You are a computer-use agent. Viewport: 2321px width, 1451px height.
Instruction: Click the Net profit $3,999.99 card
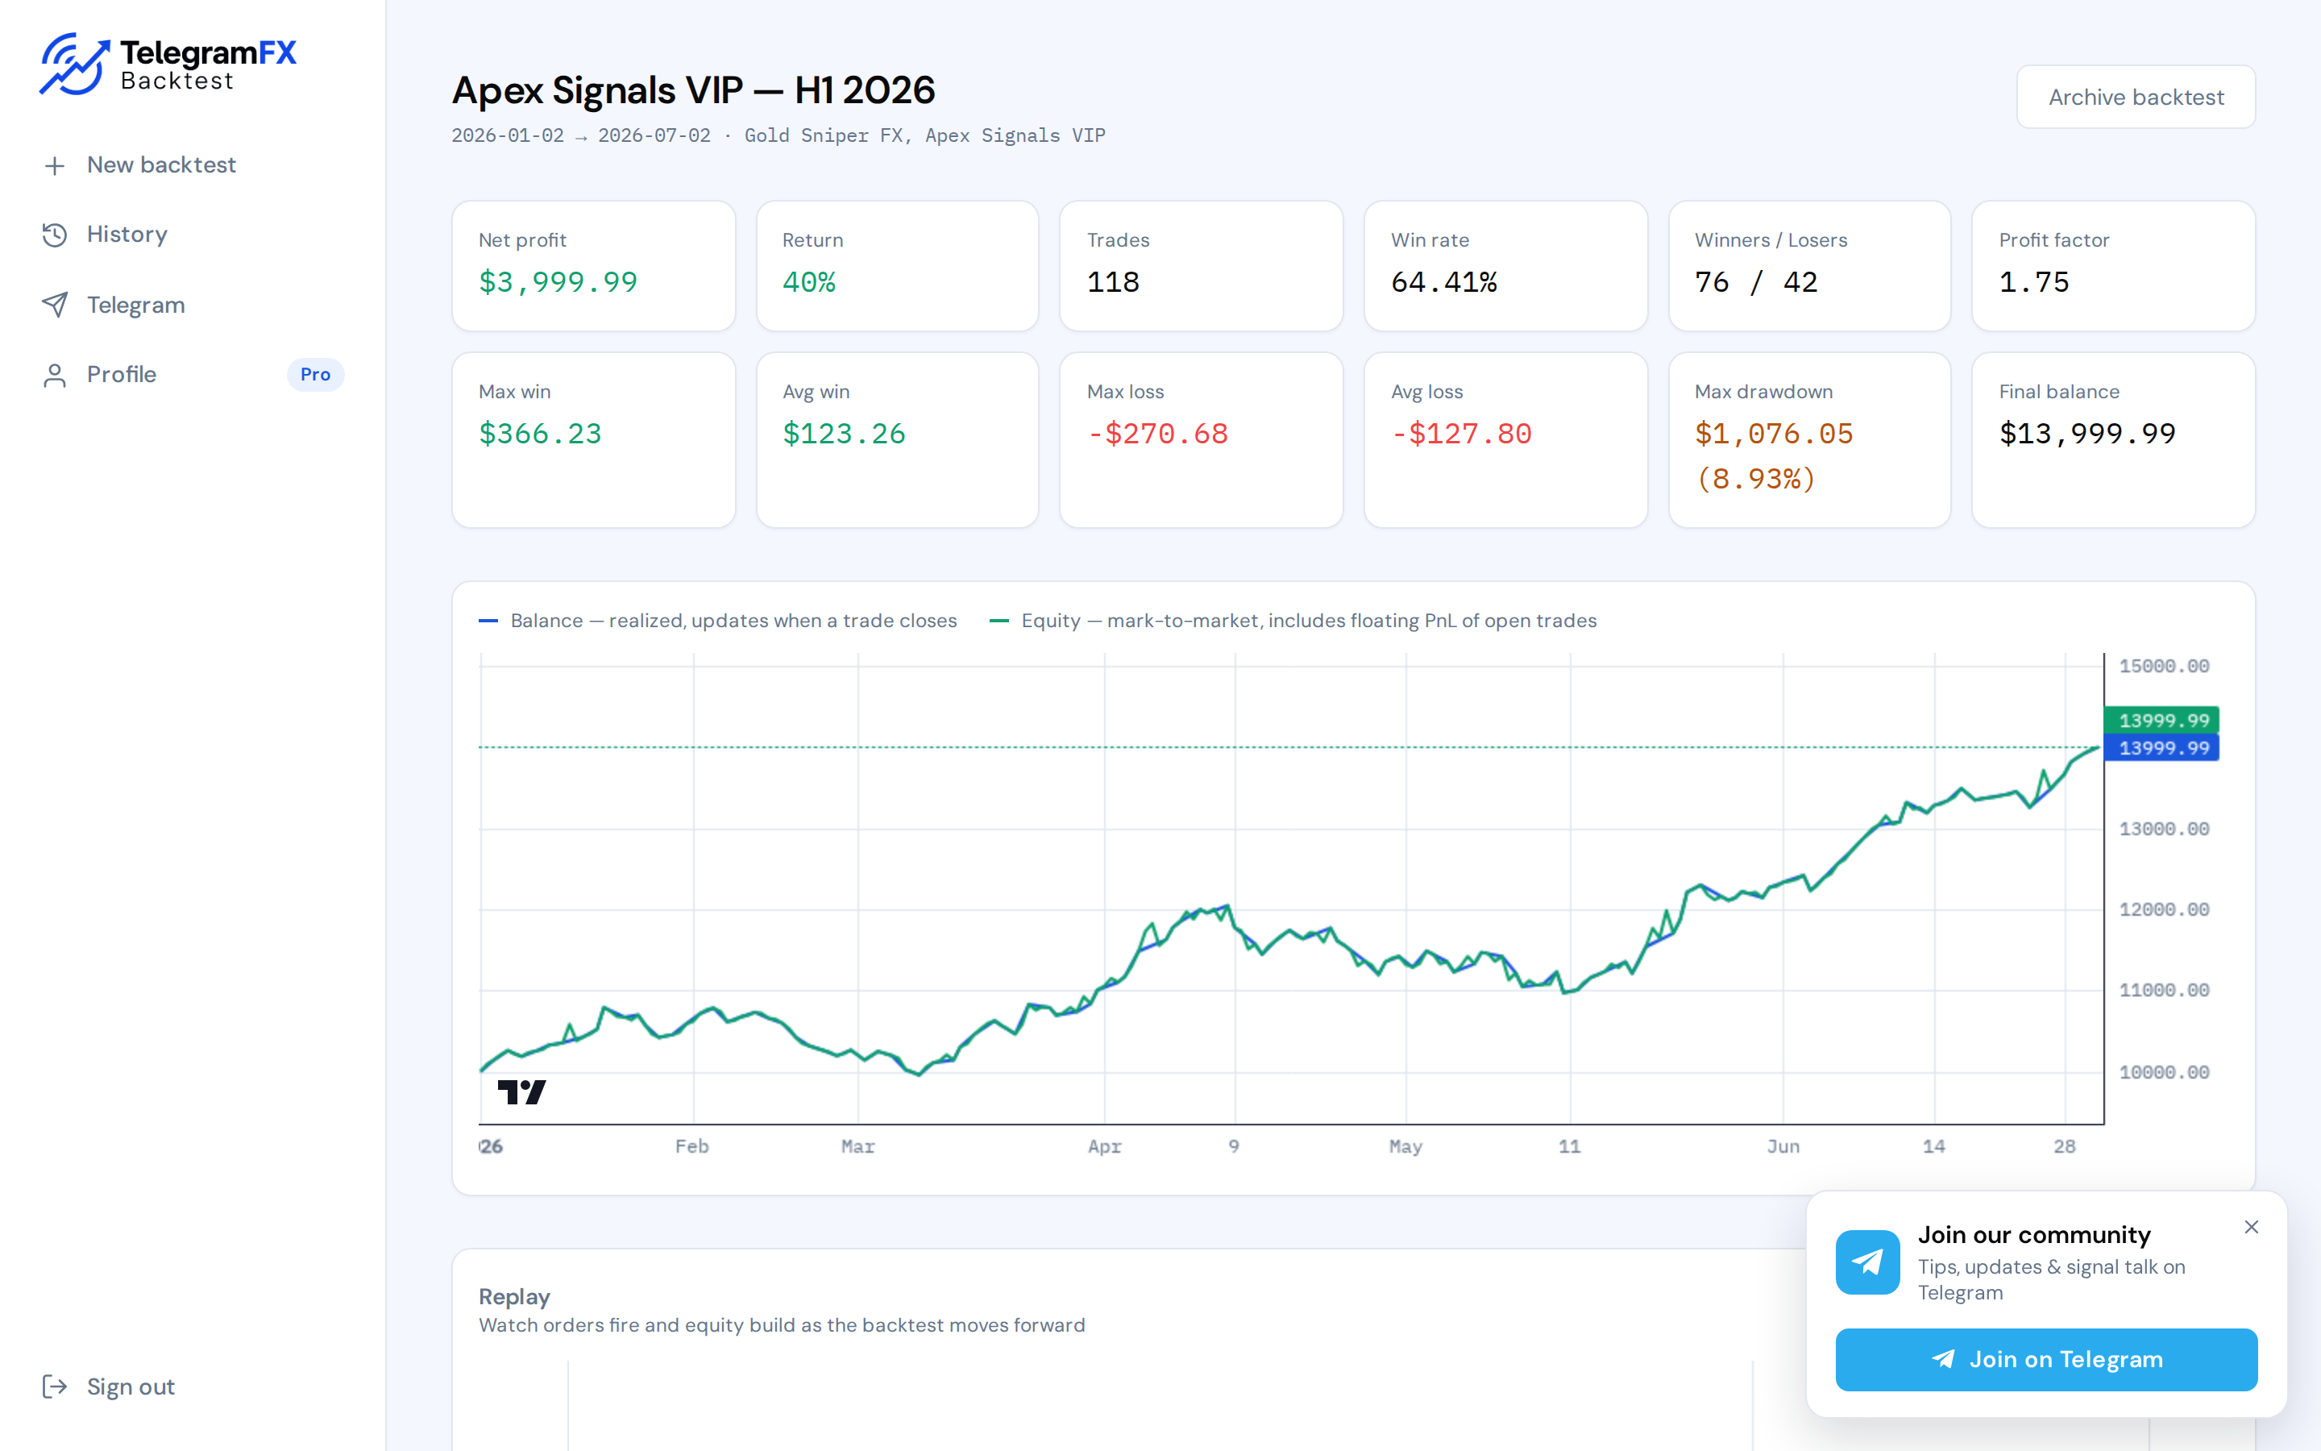coord(594,266)
